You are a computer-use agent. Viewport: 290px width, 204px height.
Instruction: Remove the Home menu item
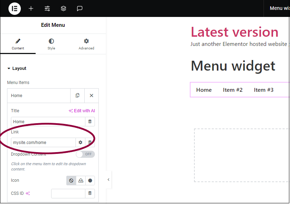click(91, 95)
